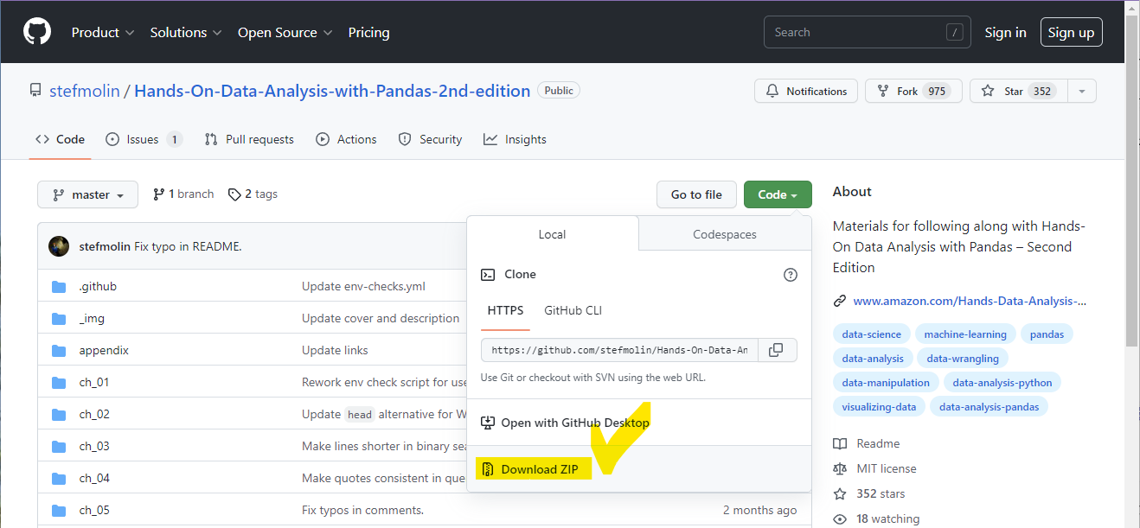Image resolution: width=1140 pixels, height=528 pixels.
Task: Open the appendix folder
Action: pyautogui.click(x=104, y=350)
